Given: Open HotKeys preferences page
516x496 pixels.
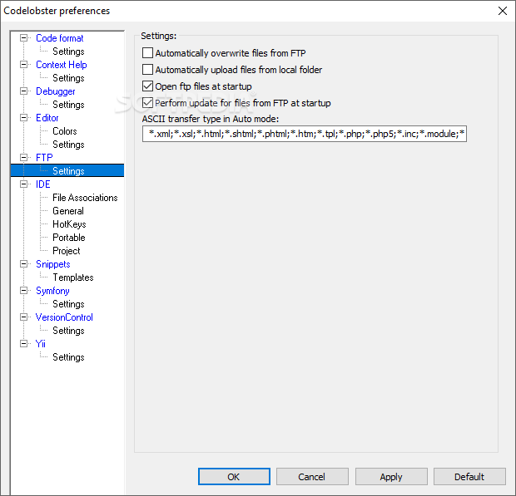Looking at the screenshot, I should [69, 224].
